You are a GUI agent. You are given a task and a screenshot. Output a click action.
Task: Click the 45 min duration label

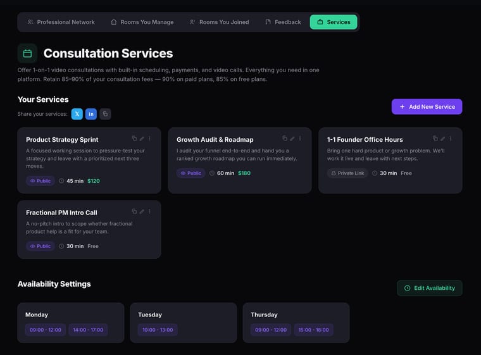75,181
